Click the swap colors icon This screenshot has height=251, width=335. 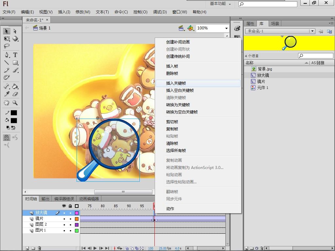click(x=13, y=128)
